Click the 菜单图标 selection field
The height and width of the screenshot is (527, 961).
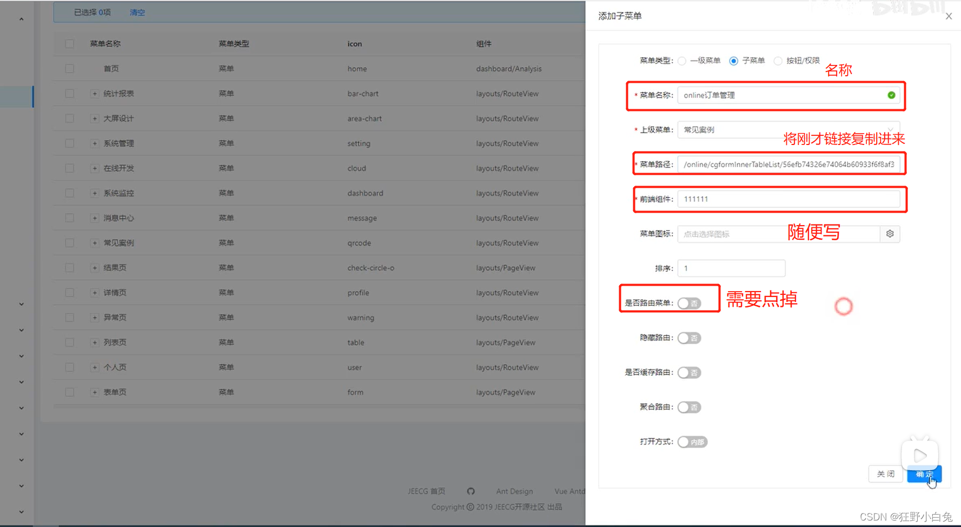779,234
